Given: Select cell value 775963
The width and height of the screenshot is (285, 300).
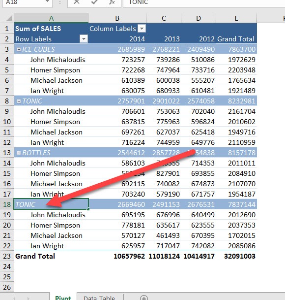Looking at the screenshot, I should (164, 122).
